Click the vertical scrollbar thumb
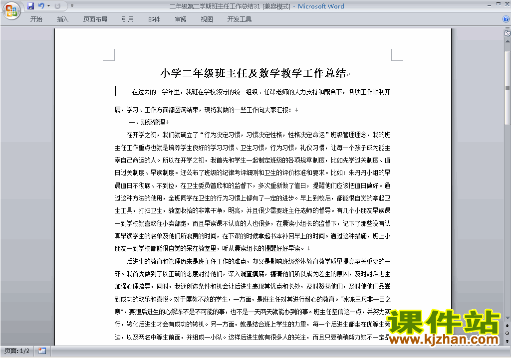The image size is (511, 358). coord(508,88)
